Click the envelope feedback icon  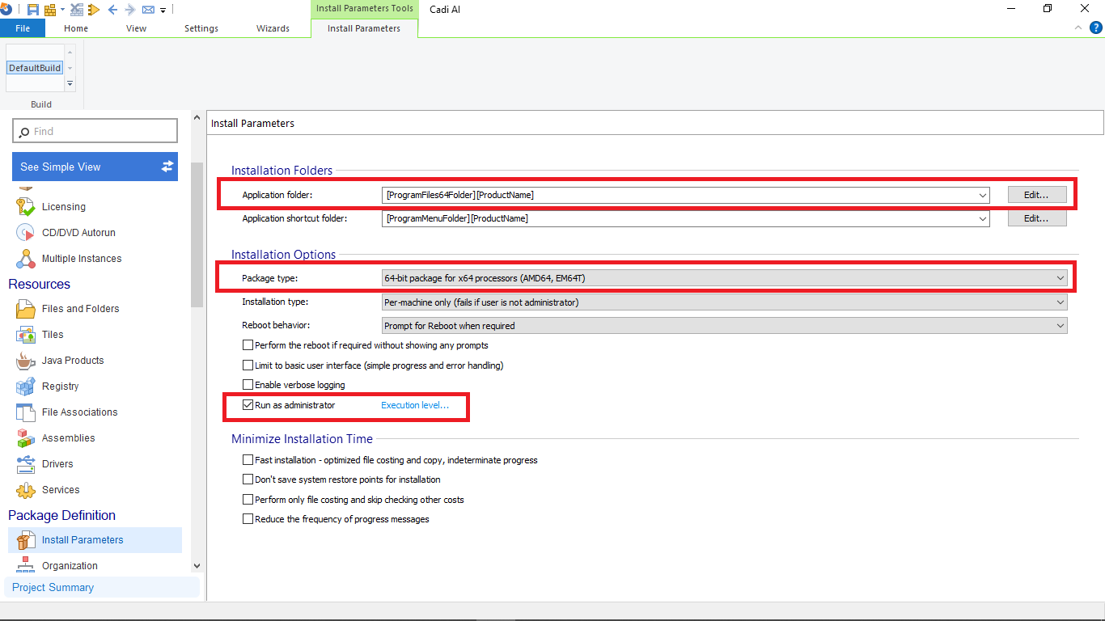point(148,10)
